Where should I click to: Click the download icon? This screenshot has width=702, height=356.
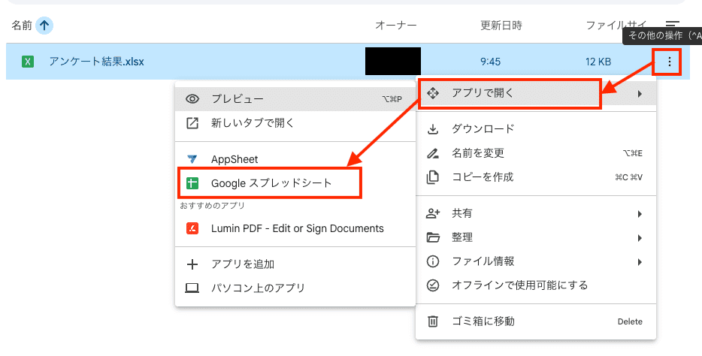pos(432,129)
